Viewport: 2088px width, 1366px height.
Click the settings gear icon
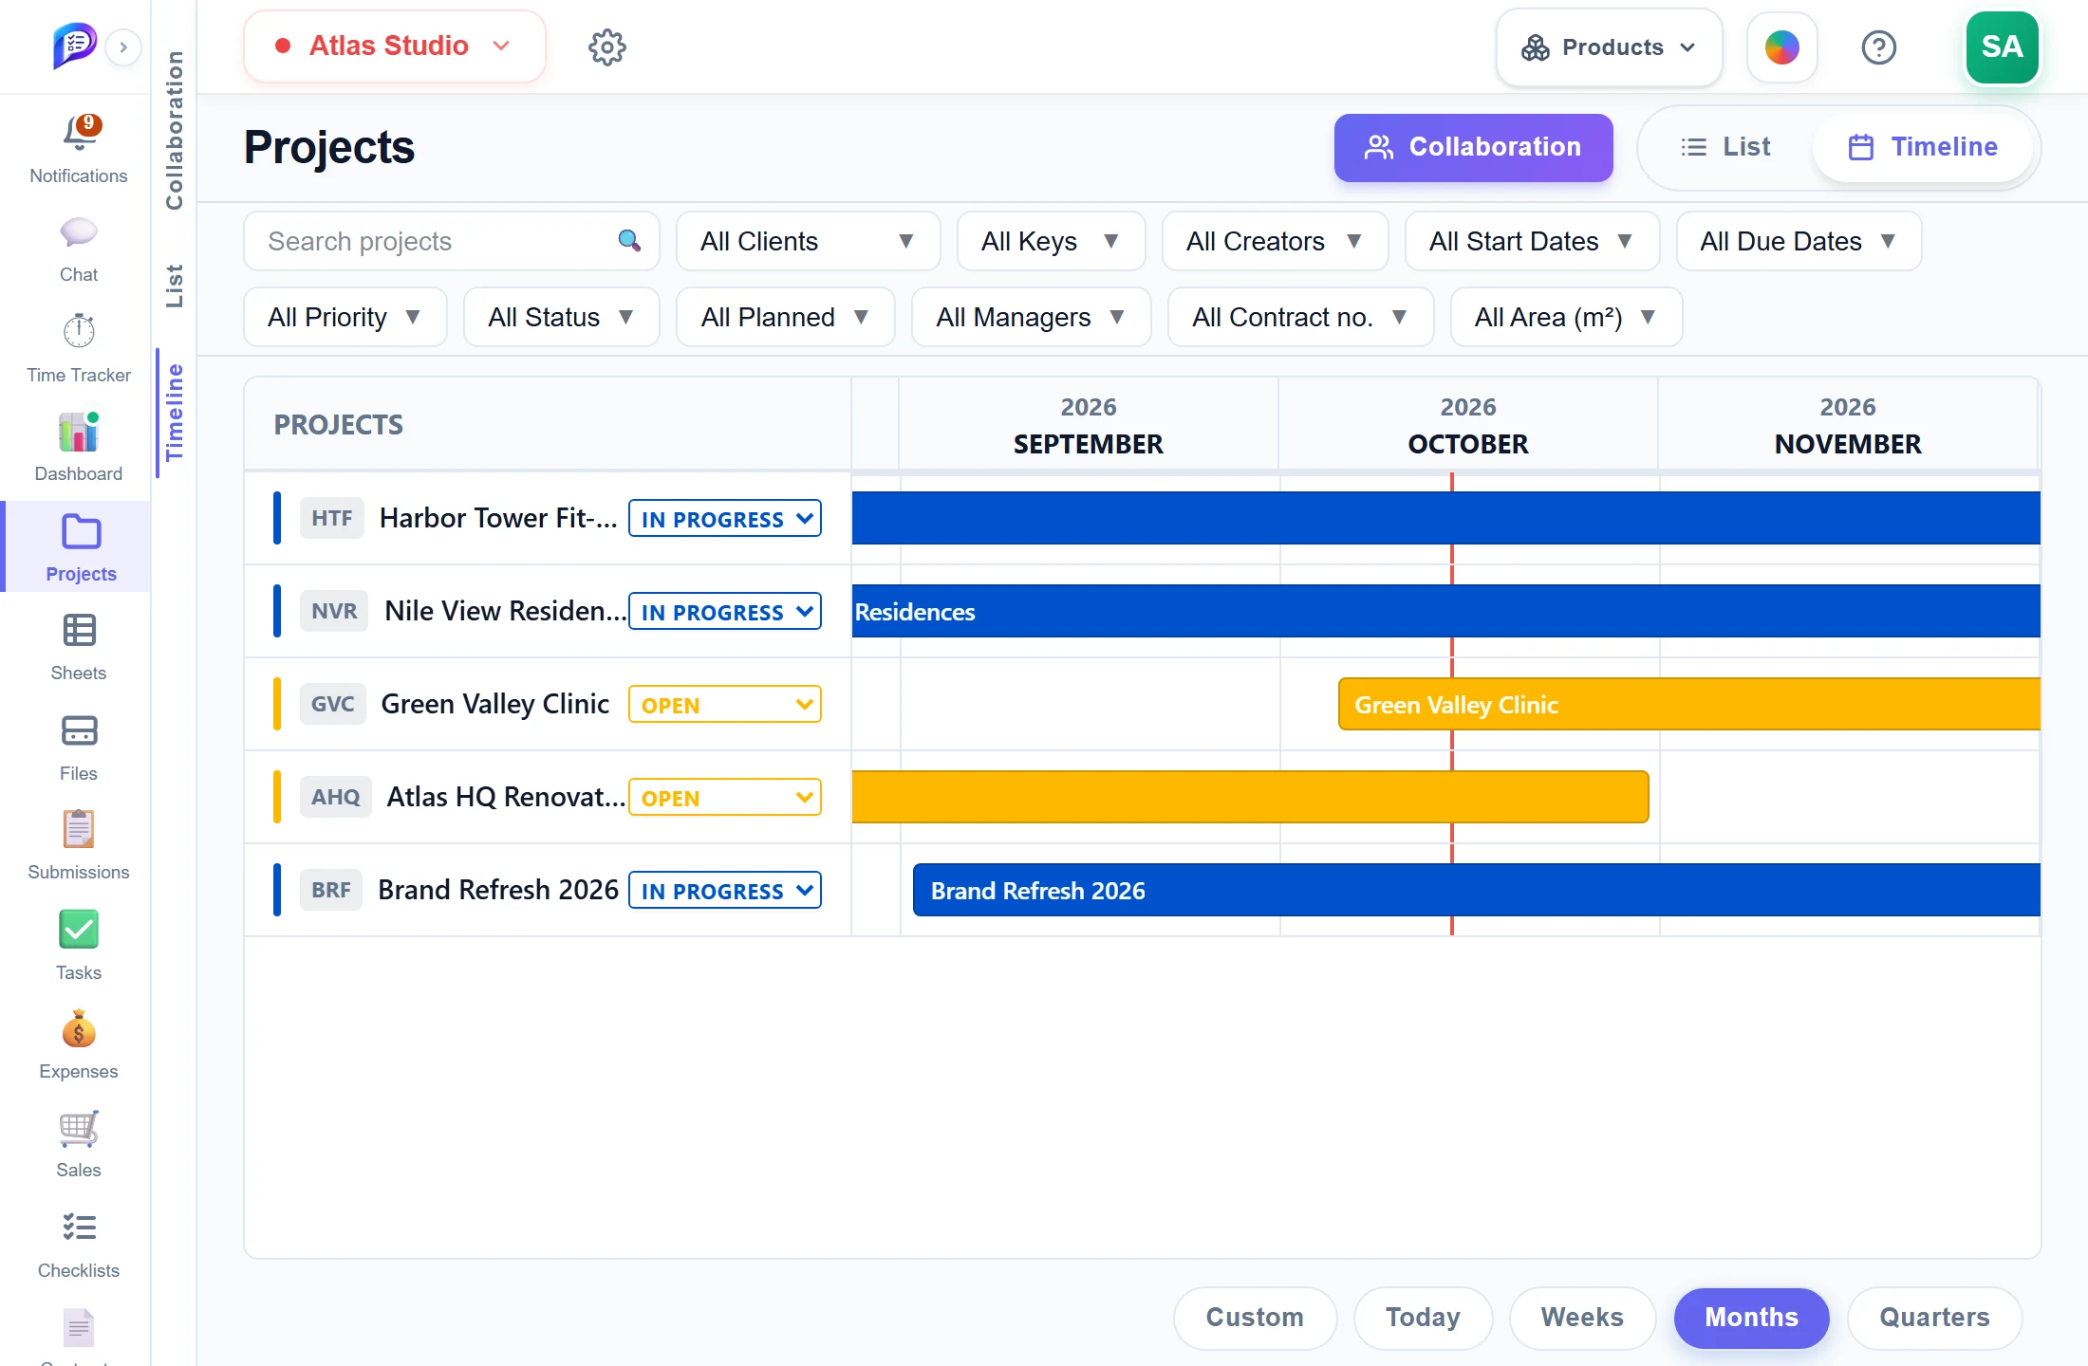[x=607, y=46]
